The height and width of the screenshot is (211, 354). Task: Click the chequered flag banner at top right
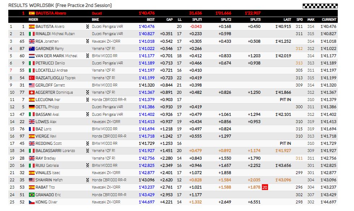pyautogui.click(x=320, y=6)
